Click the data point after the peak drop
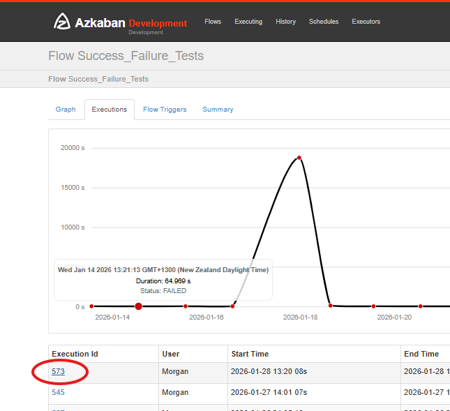450x411 pixels. click(x=330, y=306)
